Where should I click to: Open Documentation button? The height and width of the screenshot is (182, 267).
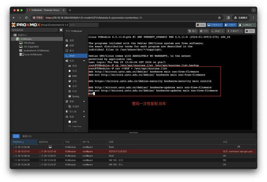[201, 25]
